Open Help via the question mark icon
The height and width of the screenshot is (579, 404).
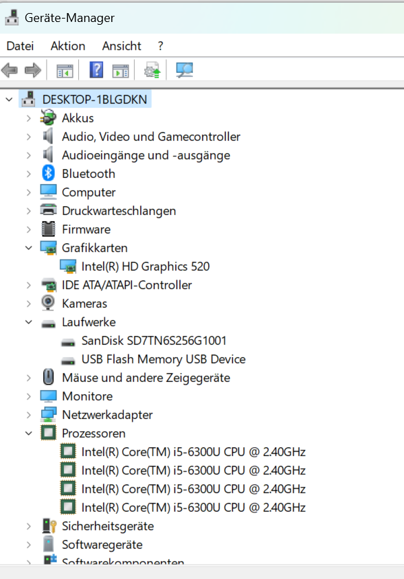(96, 69)
